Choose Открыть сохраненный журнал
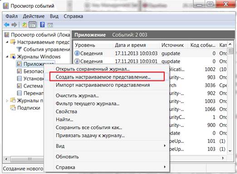The image size is (237, 174). pyautogui.click(x=107, y=69)
